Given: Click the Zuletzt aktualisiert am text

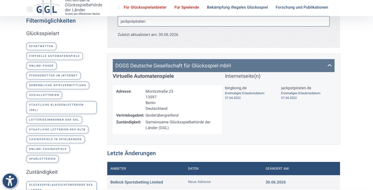Looking at the screenshot, I should click(x=148, y=35).
